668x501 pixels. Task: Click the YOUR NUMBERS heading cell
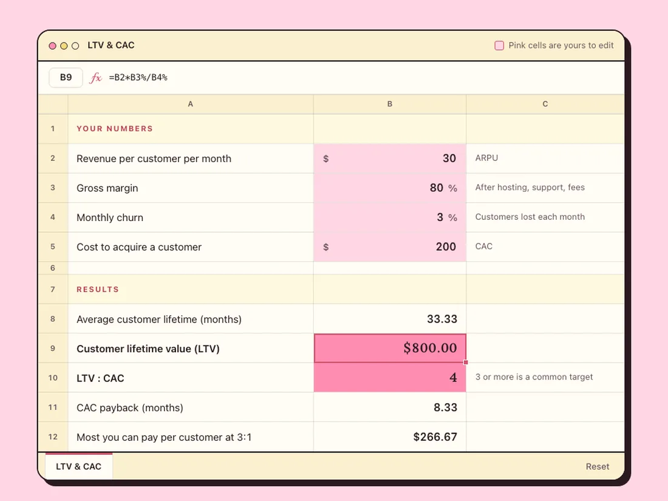(x=191, y=129)
